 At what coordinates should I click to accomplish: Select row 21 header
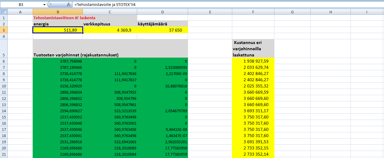4,154
